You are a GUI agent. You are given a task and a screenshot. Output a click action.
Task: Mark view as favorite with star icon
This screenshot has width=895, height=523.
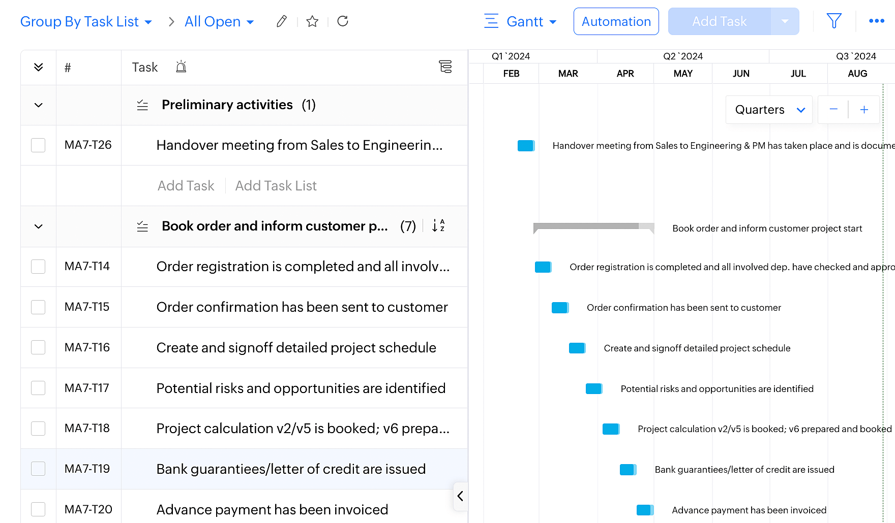[312, 21]
